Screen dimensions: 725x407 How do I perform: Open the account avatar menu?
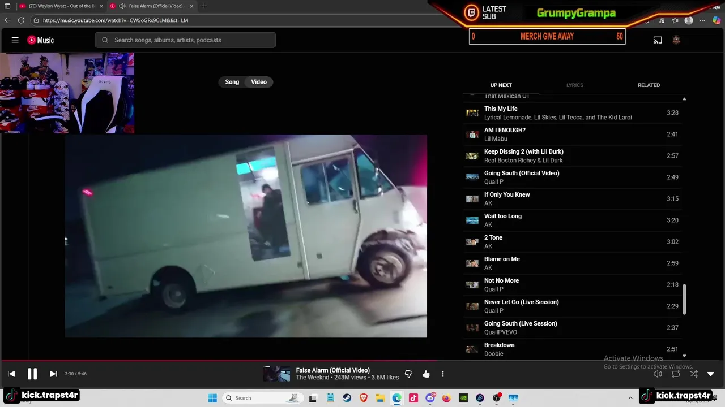click(x=676, y=40)
